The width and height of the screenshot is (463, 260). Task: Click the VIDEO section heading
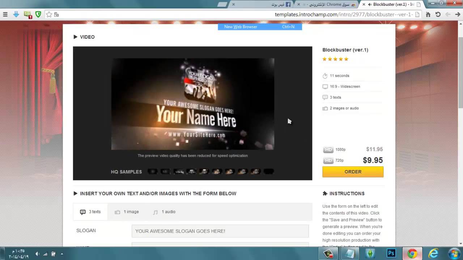[87, 37]
